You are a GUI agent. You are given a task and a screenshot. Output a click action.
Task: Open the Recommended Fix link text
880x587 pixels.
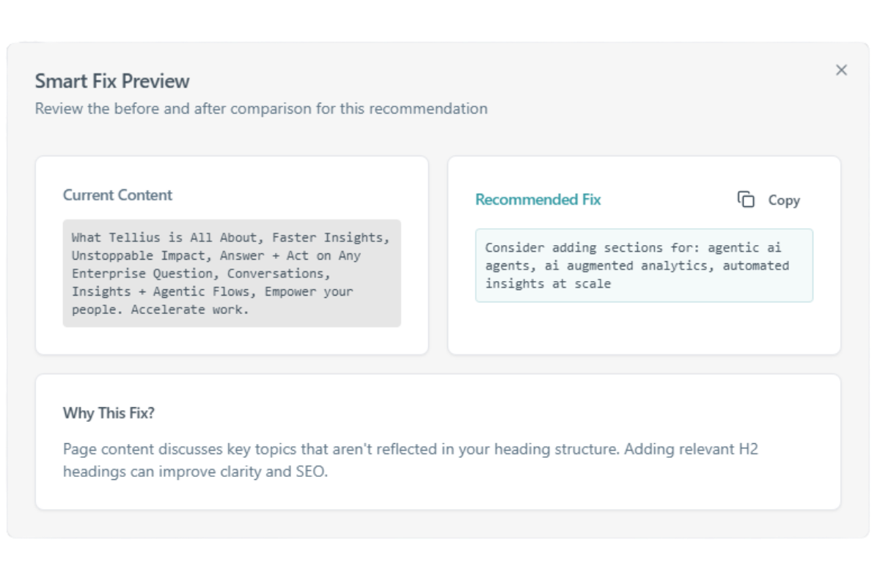click(538, 199)
